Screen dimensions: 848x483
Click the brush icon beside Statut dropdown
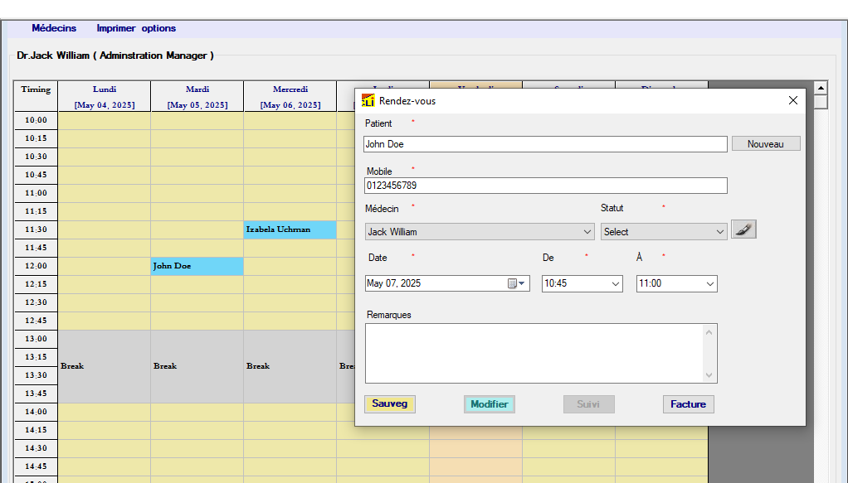pyautogui.click(x=743, y=229)
